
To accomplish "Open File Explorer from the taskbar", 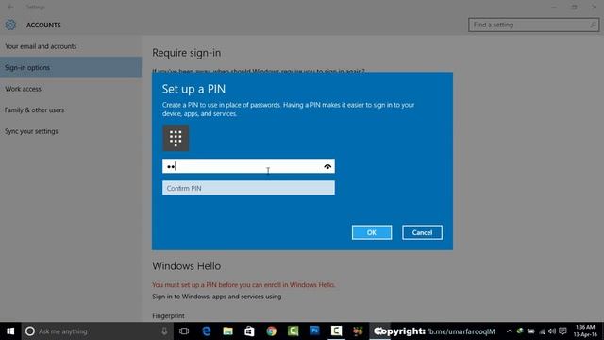I will tap(228, 331).
